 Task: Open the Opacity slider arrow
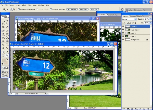click(x=150, y=19)
